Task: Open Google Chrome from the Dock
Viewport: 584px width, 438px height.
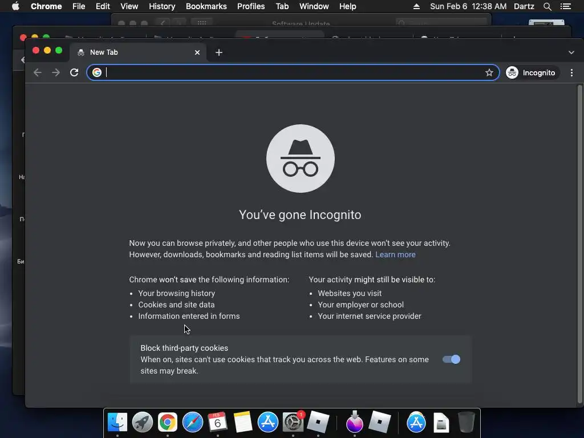Action: pyautogui.click(x=168, y=423)
